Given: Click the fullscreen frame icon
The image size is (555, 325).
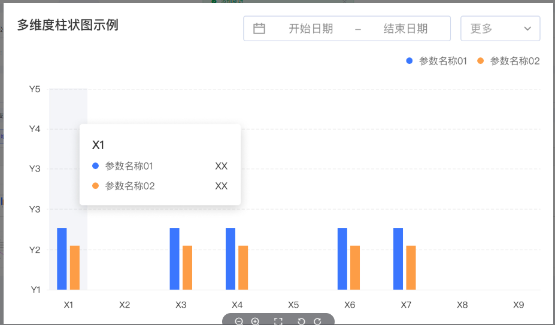Looking at the screenshot, I should 278,321.
